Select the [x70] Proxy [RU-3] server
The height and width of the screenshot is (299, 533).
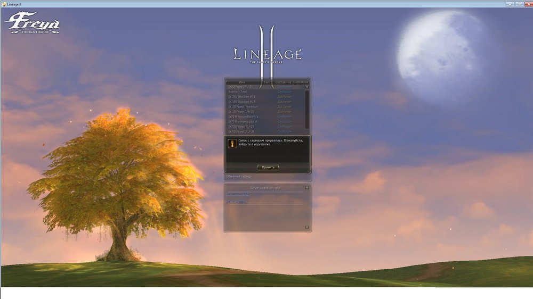[x=241, y=131]
